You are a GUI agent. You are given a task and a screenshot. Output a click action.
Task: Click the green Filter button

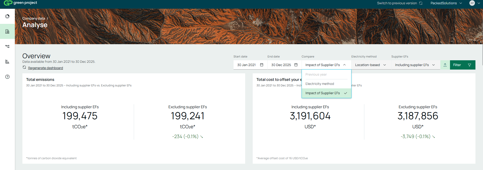click(x=462, y=65)
